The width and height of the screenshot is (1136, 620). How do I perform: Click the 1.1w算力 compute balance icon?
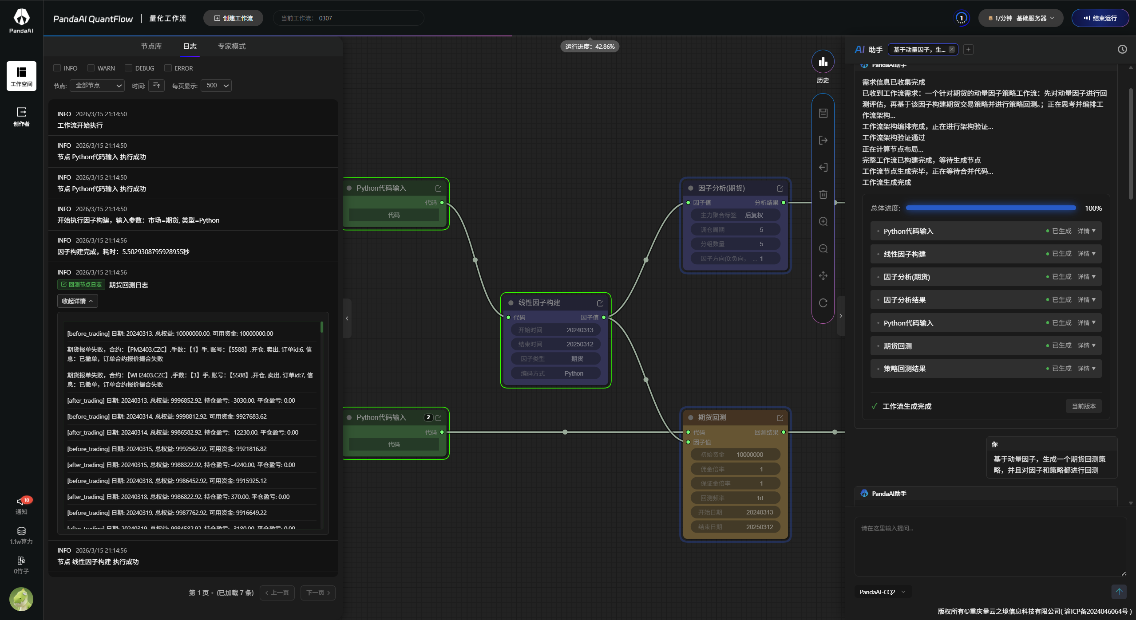[21, 535]
